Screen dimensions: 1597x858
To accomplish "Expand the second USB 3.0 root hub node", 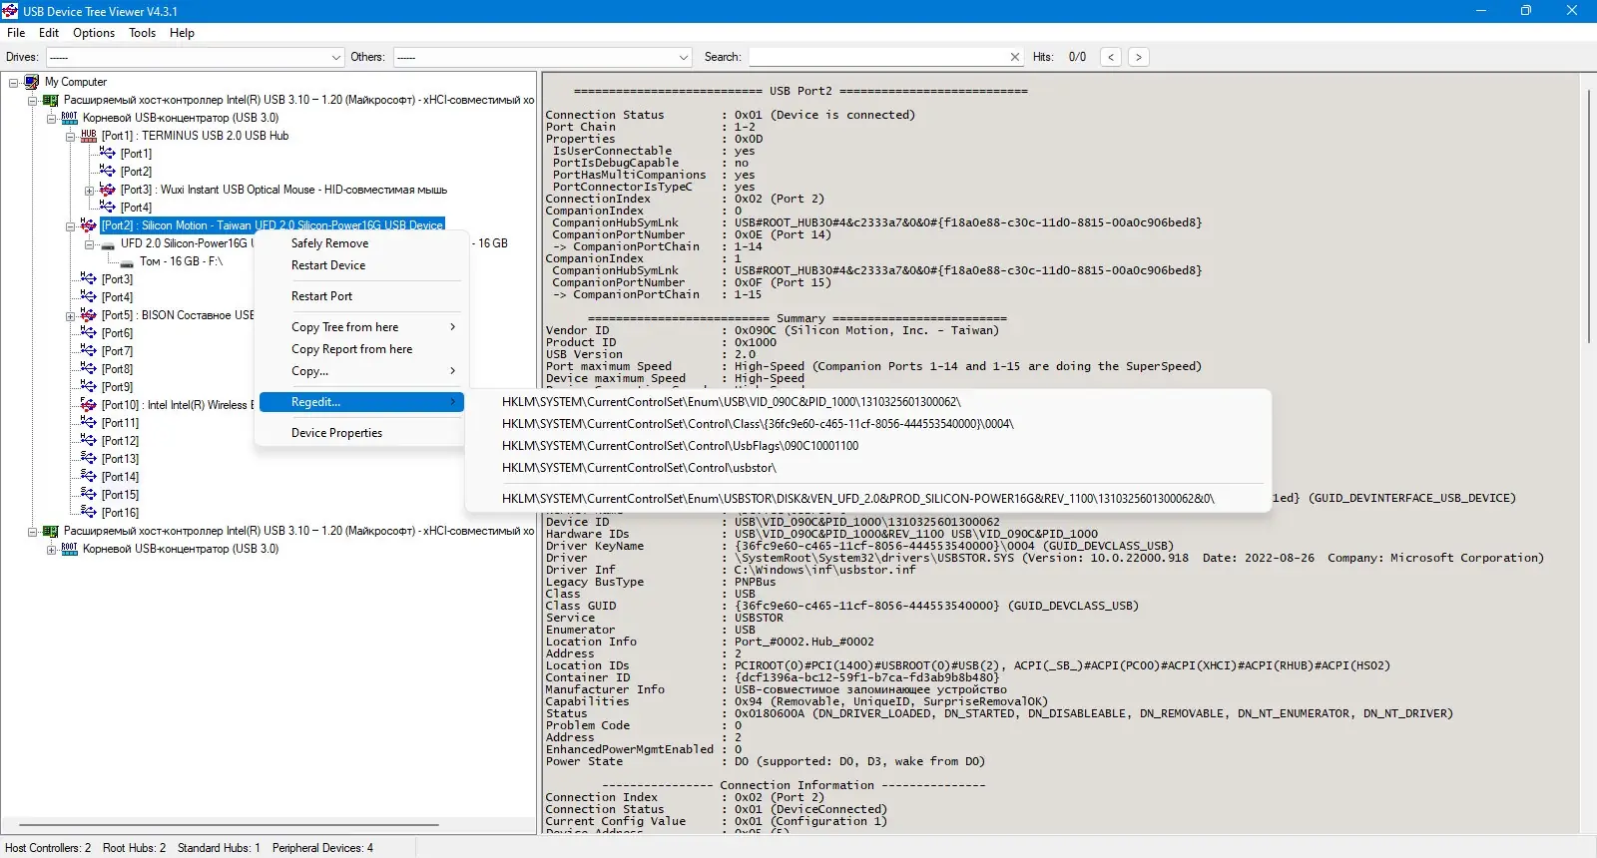I will coord(51,550).
